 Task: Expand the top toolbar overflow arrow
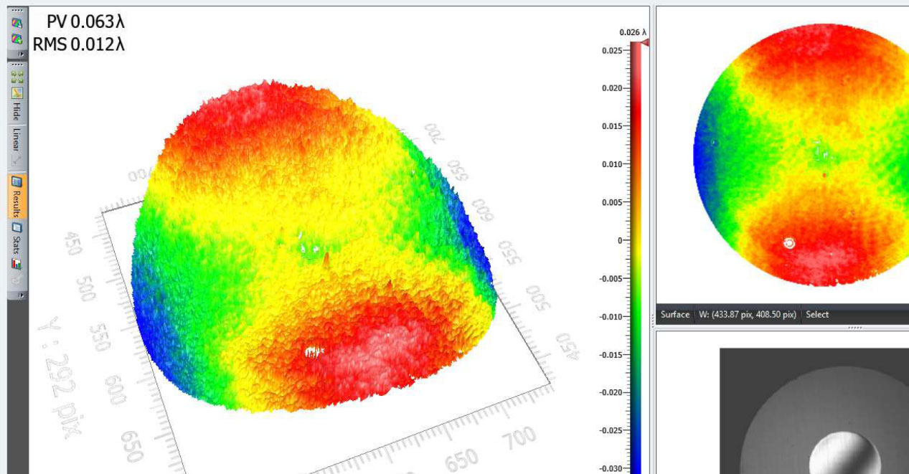pos(22,54)
